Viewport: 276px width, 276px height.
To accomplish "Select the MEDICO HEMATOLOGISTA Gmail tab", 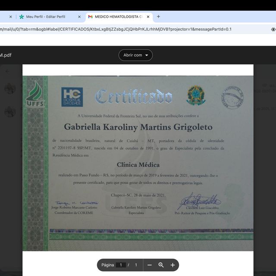I will point(119,17).
